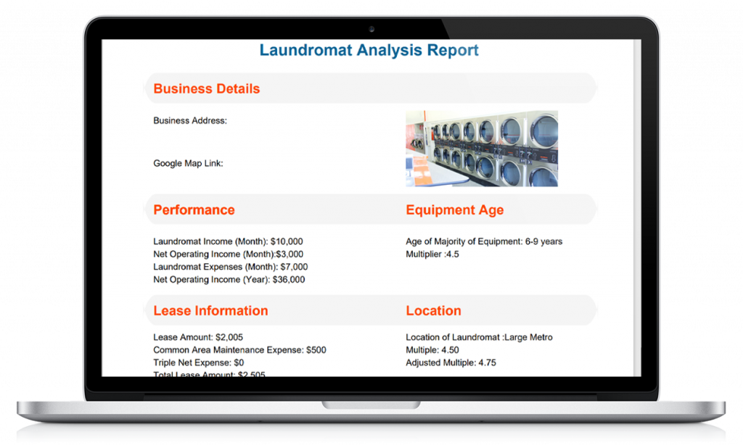
Task: Click the Business Address label
Action: pos(190,121)
